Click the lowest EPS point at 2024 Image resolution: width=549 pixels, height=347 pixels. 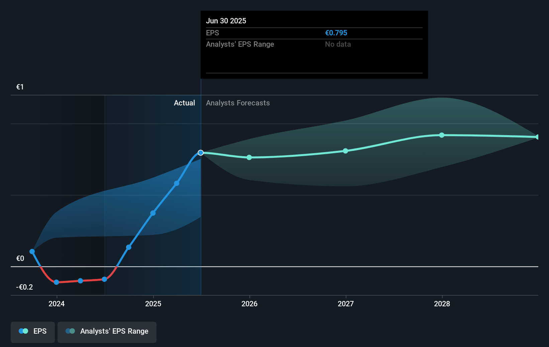[x=57, y=282]
